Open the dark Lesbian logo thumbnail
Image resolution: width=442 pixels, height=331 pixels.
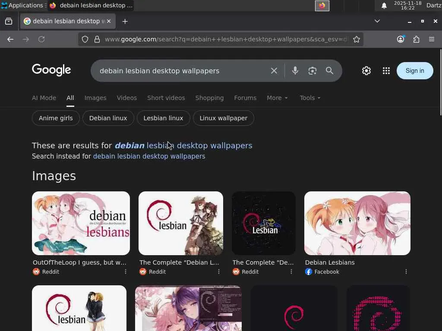264,223
